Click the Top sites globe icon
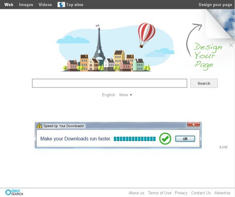Image resolution: width=235 pixels, height=197 pixels. coord(61,5)
